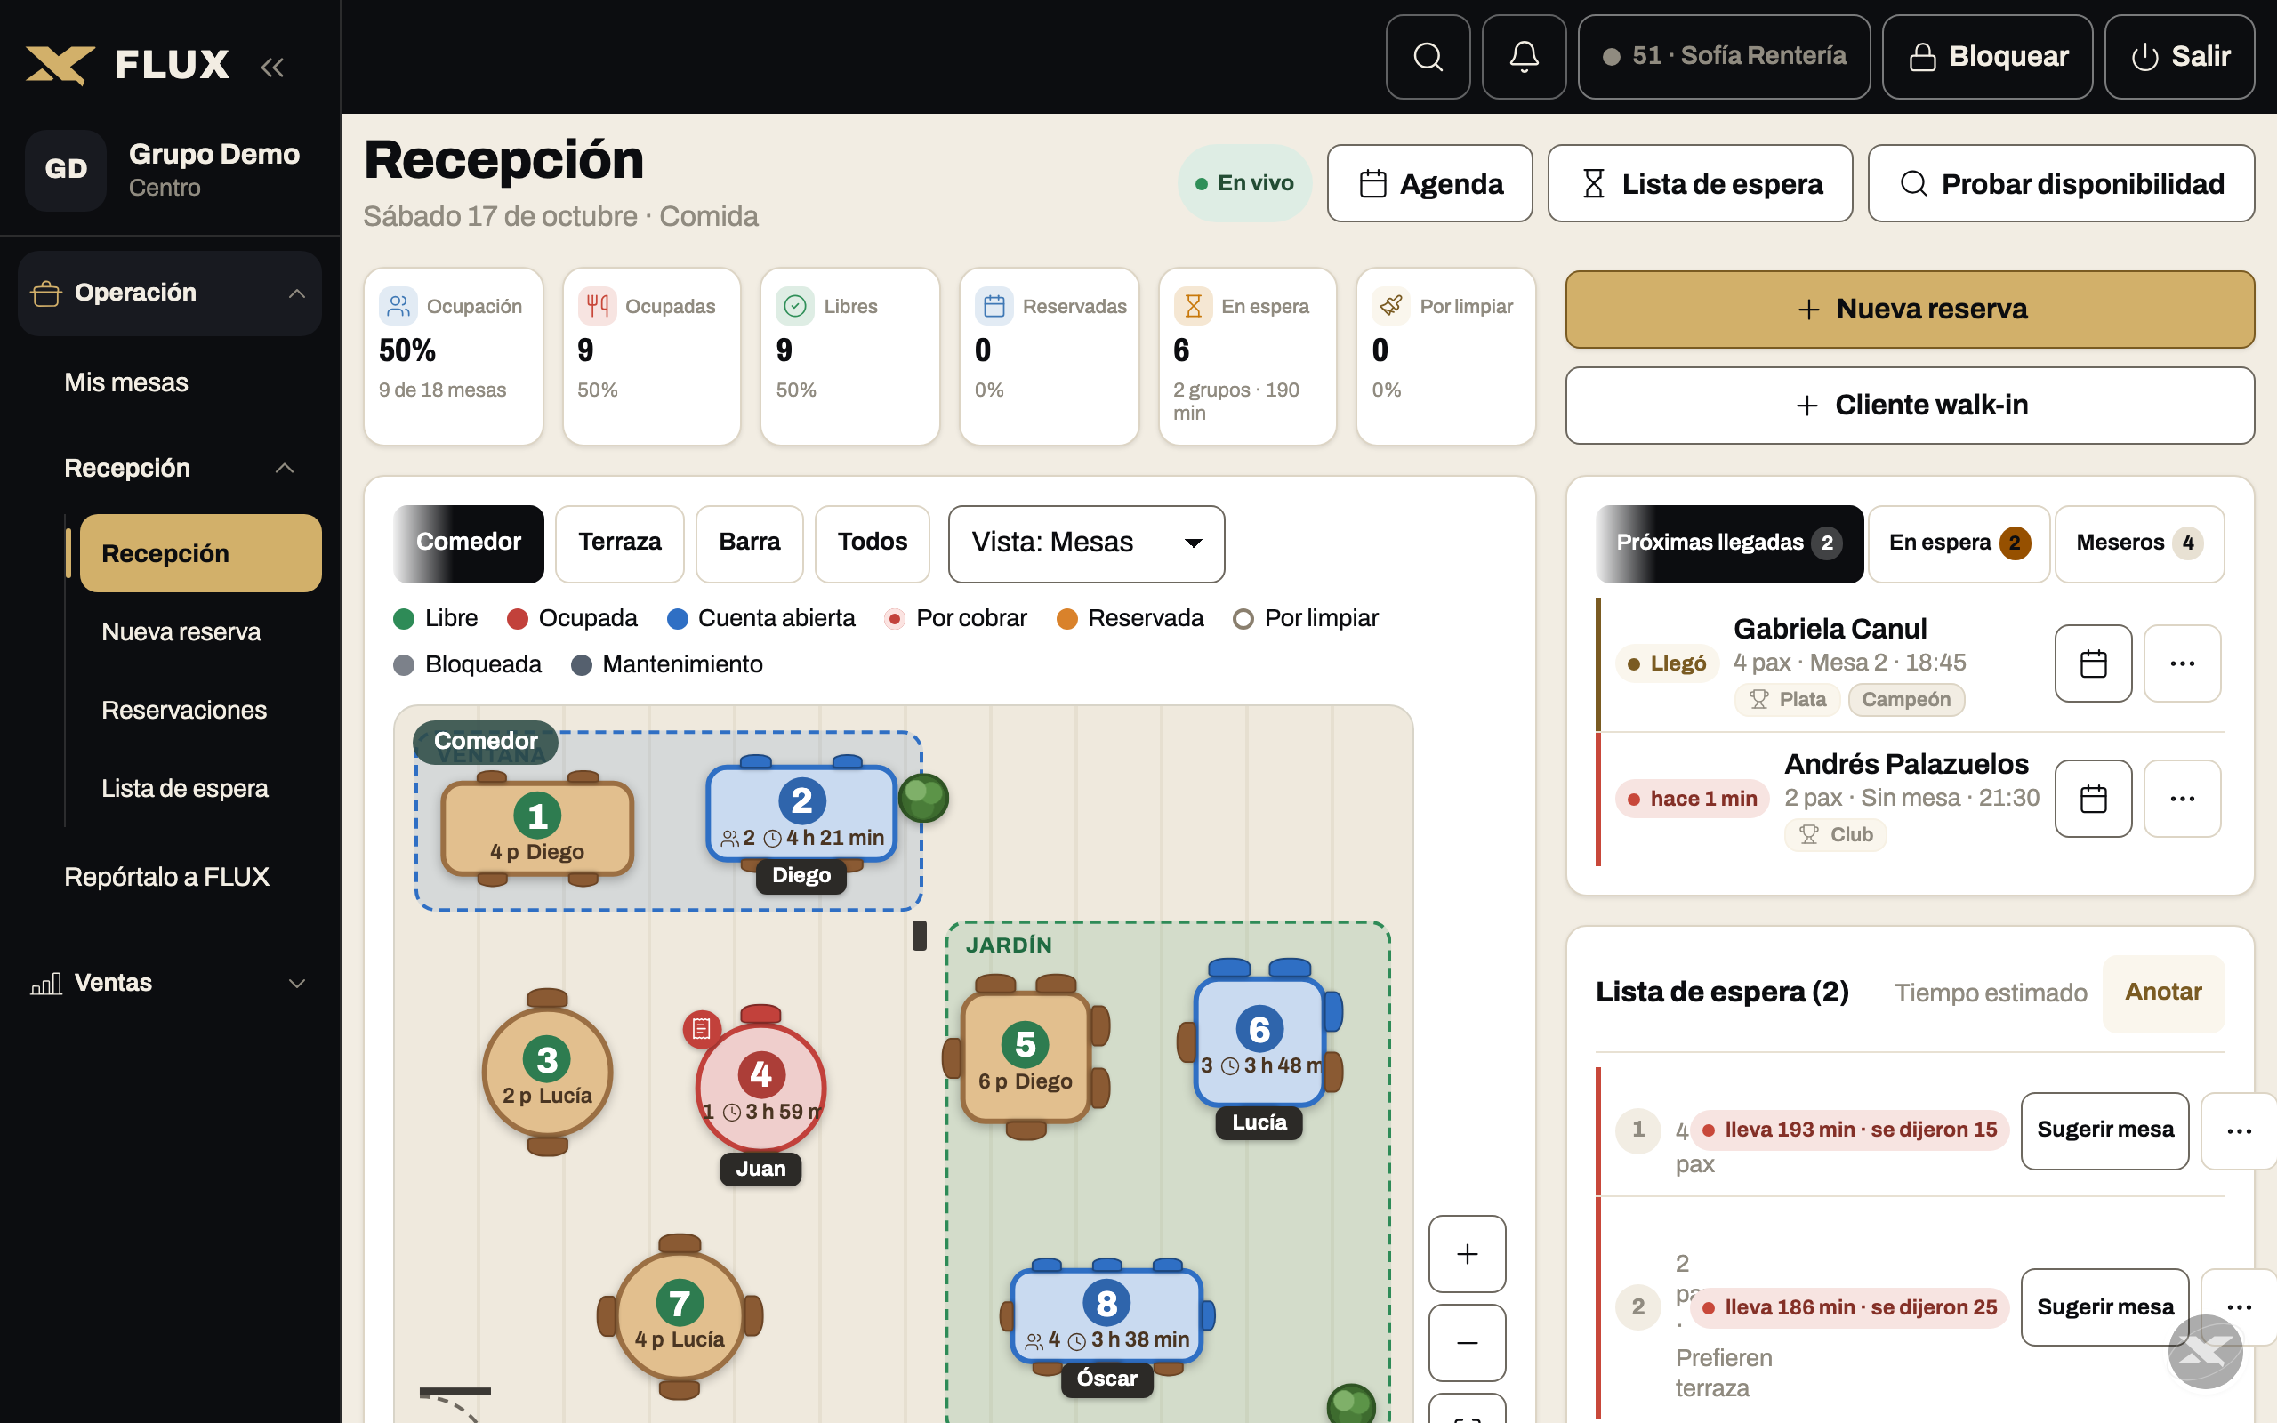The width and height of the screenshot is (2277, 1423).
Task: Switch to Terraza area tab
Action: (619, 543)
